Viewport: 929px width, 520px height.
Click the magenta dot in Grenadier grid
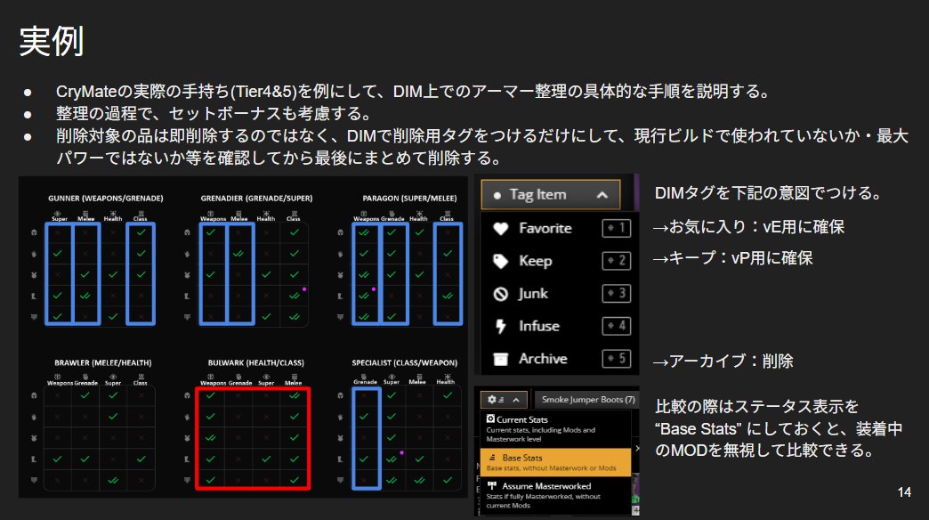(x=303, y=289)
